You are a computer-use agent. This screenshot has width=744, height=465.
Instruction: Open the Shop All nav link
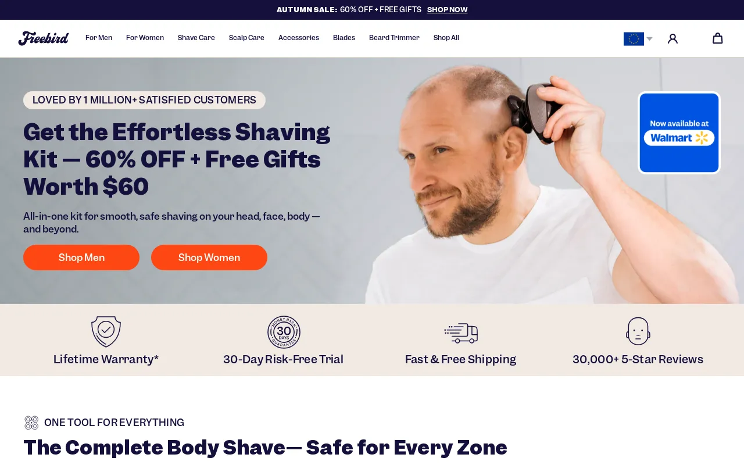(446, 38)
